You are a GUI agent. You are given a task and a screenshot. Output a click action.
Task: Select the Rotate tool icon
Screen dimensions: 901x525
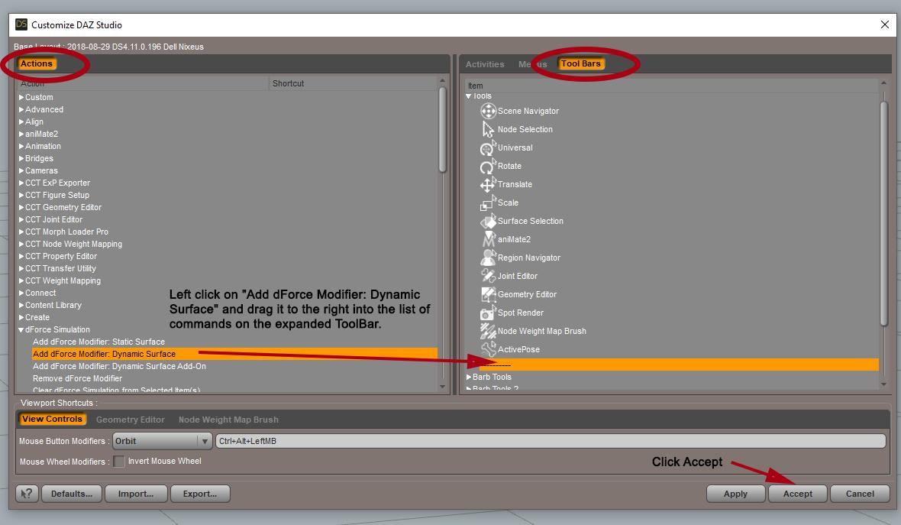click(x=488, y=166)
